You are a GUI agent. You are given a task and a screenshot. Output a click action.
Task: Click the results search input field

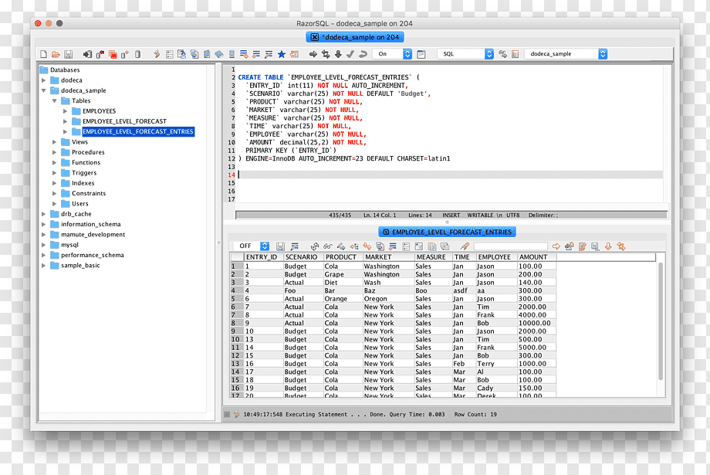(510, 246)
